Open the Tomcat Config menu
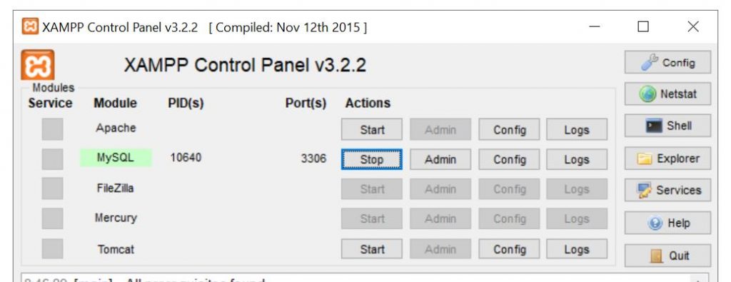This screenshot has height=282, width=731. [x=509, y=249]
